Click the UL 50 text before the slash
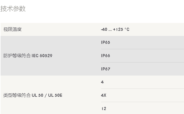The width and height of the screenshot is (184, 114). point(37,95)
